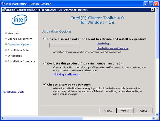
Task: Select the serial number activation radio button
Action: pos(44,39)
